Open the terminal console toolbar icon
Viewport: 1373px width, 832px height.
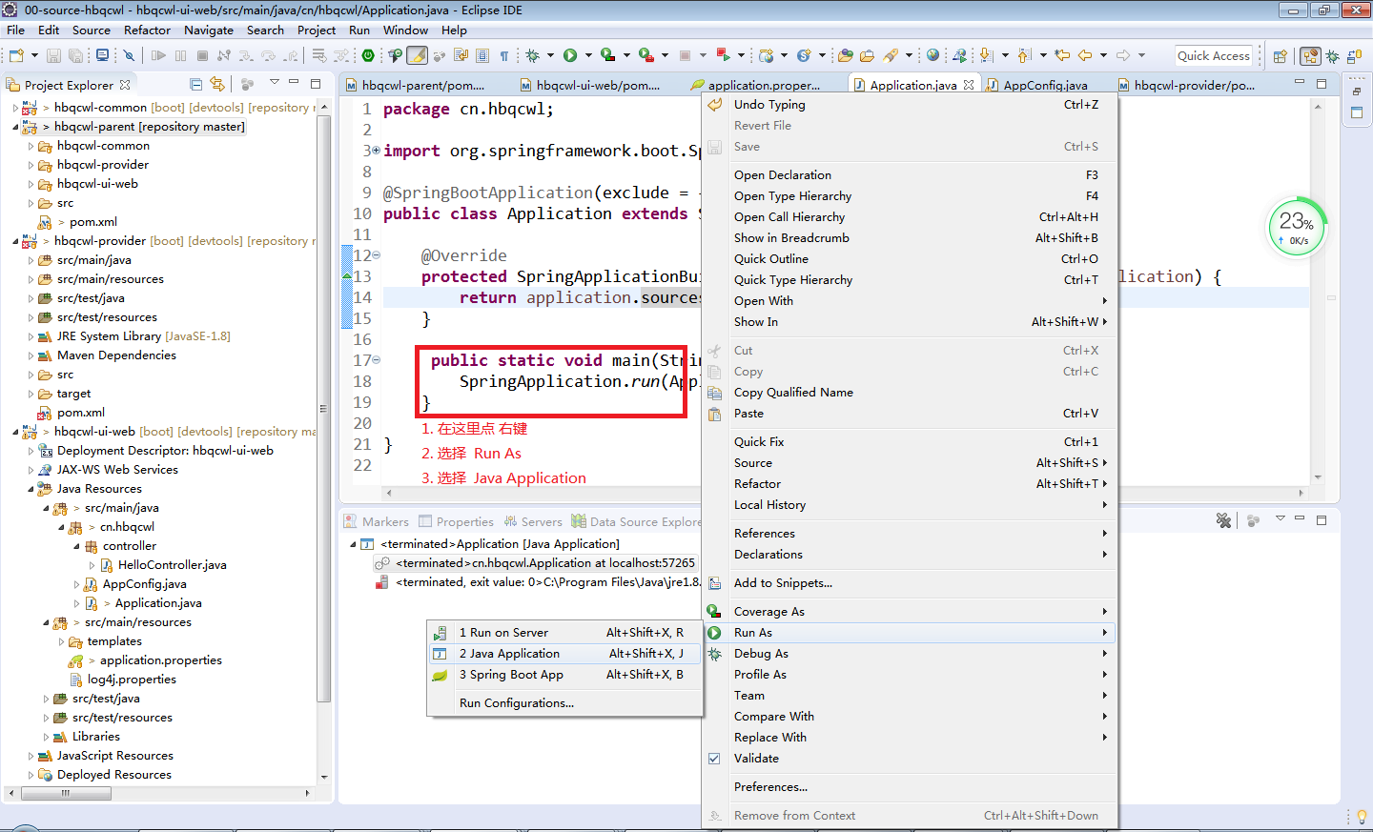102,55
